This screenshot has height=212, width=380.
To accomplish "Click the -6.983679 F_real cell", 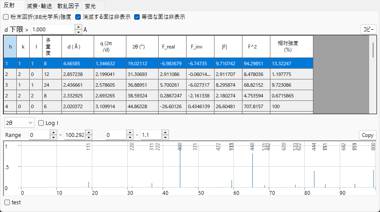I will click(172, 64).
